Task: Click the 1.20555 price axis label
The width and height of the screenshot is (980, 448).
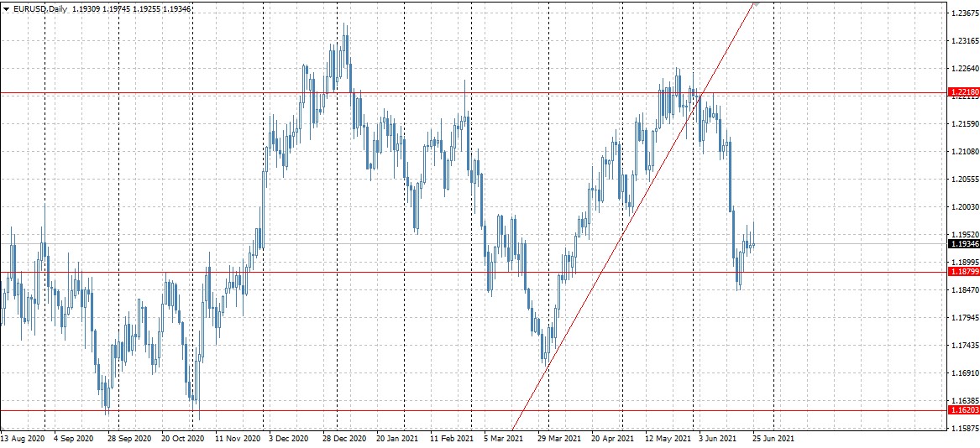Action: pyautogui.click(x=963, y=180)
